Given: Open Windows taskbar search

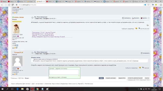Looking at the screenshot, I should tap(7, 89).
